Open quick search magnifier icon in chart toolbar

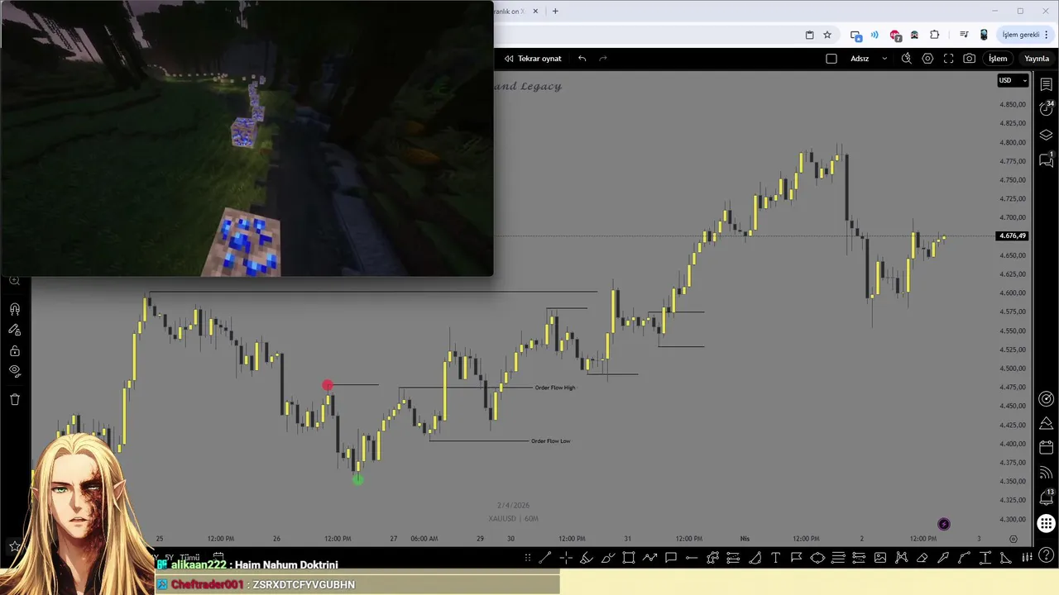[x=907, y=58]
